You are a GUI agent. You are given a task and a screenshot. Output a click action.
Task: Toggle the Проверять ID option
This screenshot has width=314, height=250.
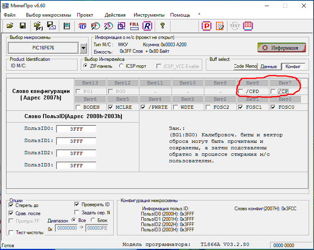point(78,205)
